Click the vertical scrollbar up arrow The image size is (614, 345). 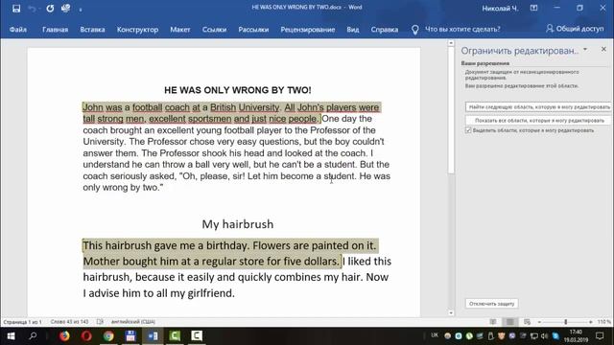(451, 43)
